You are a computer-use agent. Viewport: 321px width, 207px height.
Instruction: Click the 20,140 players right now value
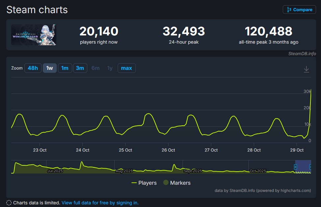(x=99, y=31)
